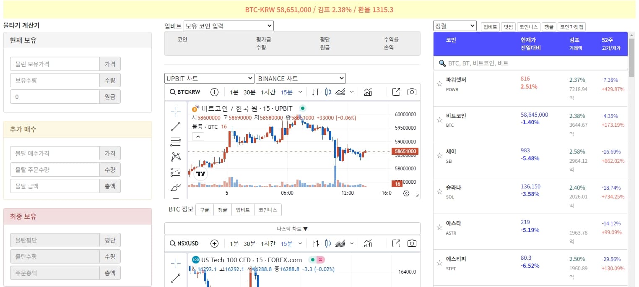The height and width of the screenshot is (287, 639).
Task: Star 솔라나 in the coin list
Action: [x=439, y=191]
